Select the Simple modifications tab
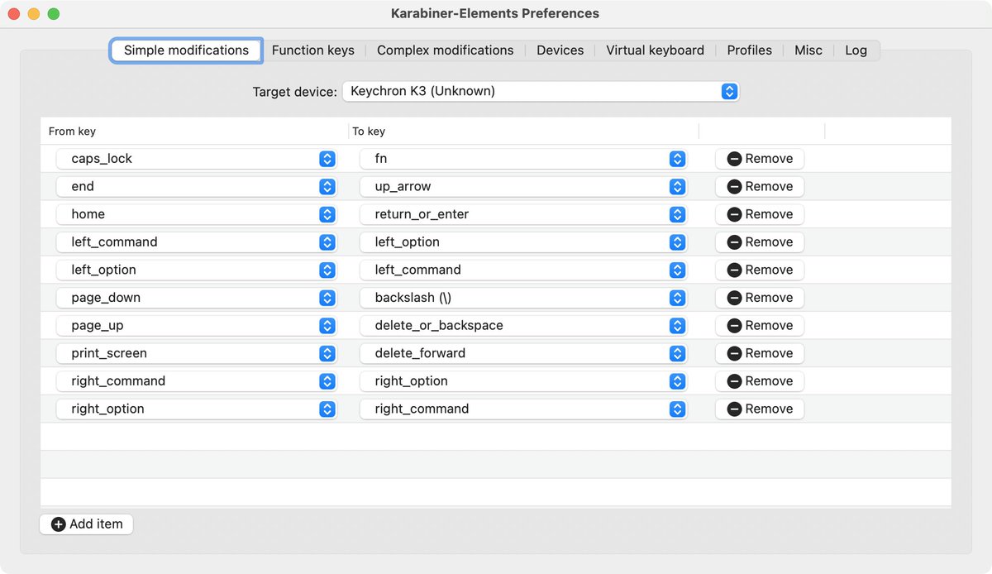Screen dimensions: 992x574 point(186,50)
